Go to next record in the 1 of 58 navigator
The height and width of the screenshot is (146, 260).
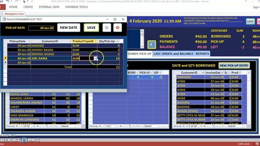coord(34,126)
